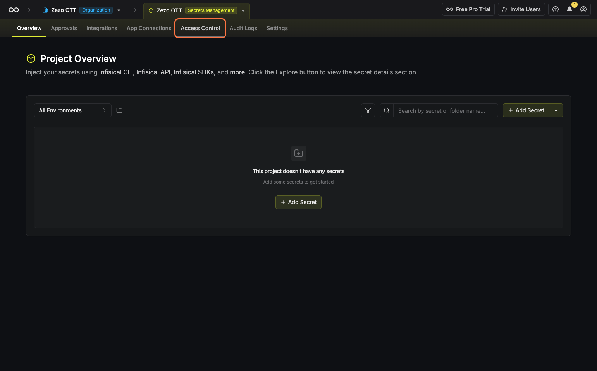Click the search magnifier icon
This screenshot has height=371, width=597.
386,110
